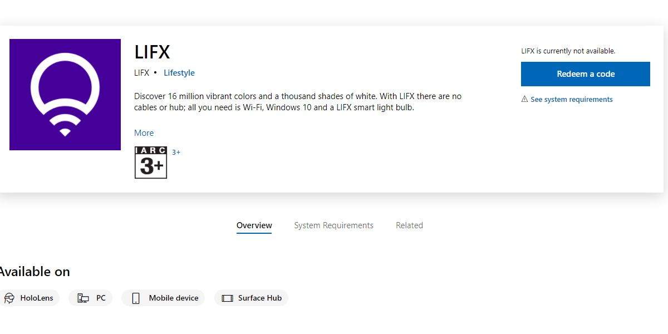This screenshot has width=668, height=334.
Task: Click the LIFX purple app logo
Action: 65,95
